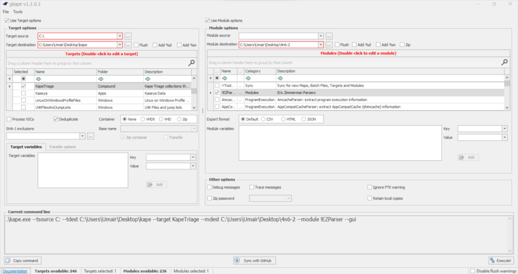Click the Modules list vertical scrollbar
The width and height of the screenshot is (518, 274).
point(507,93)
